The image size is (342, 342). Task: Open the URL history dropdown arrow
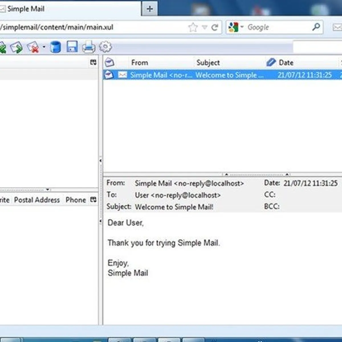pos(204,27)
